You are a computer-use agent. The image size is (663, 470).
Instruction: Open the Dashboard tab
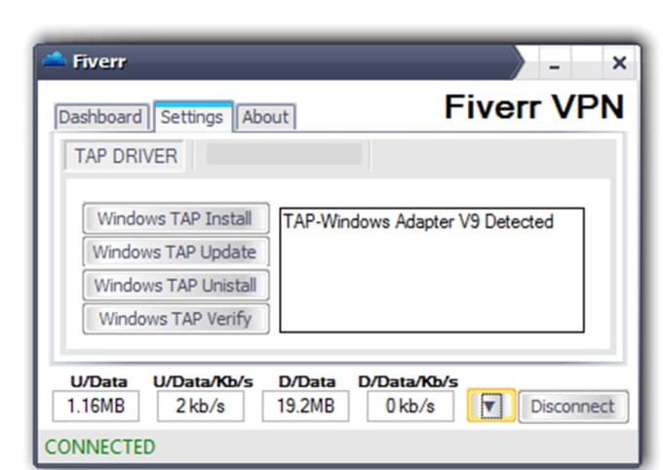click(x=101, y=117)
